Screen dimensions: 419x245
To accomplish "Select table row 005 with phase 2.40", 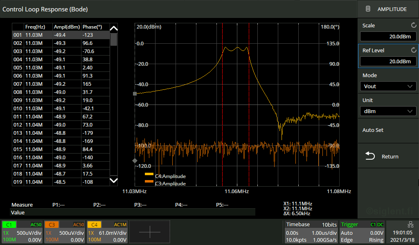I will tap(61, 68).
